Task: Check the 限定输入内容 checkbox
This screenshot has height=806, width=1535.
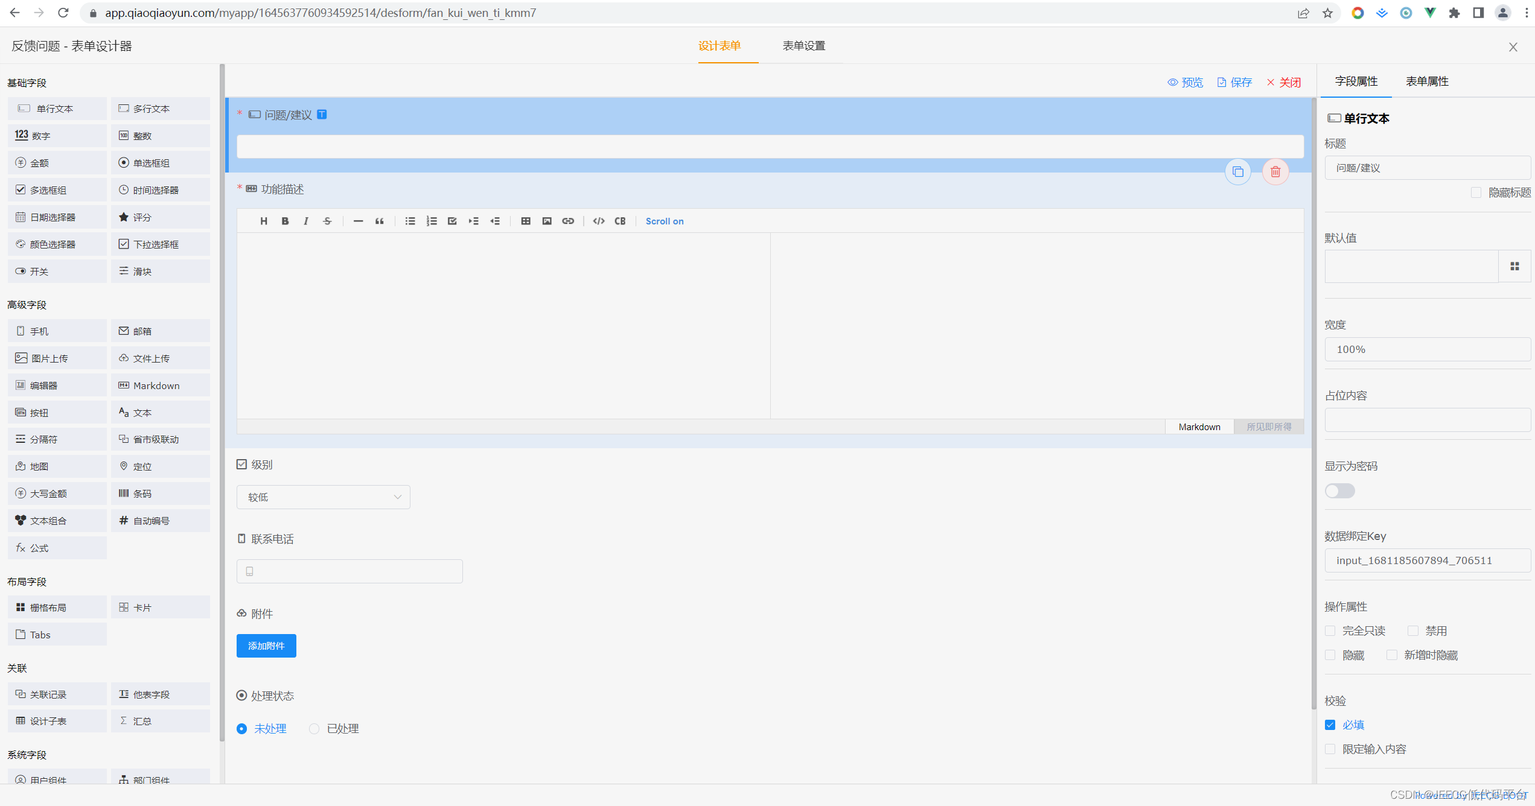Action: pyautogui.click(x=1330, y=749)
